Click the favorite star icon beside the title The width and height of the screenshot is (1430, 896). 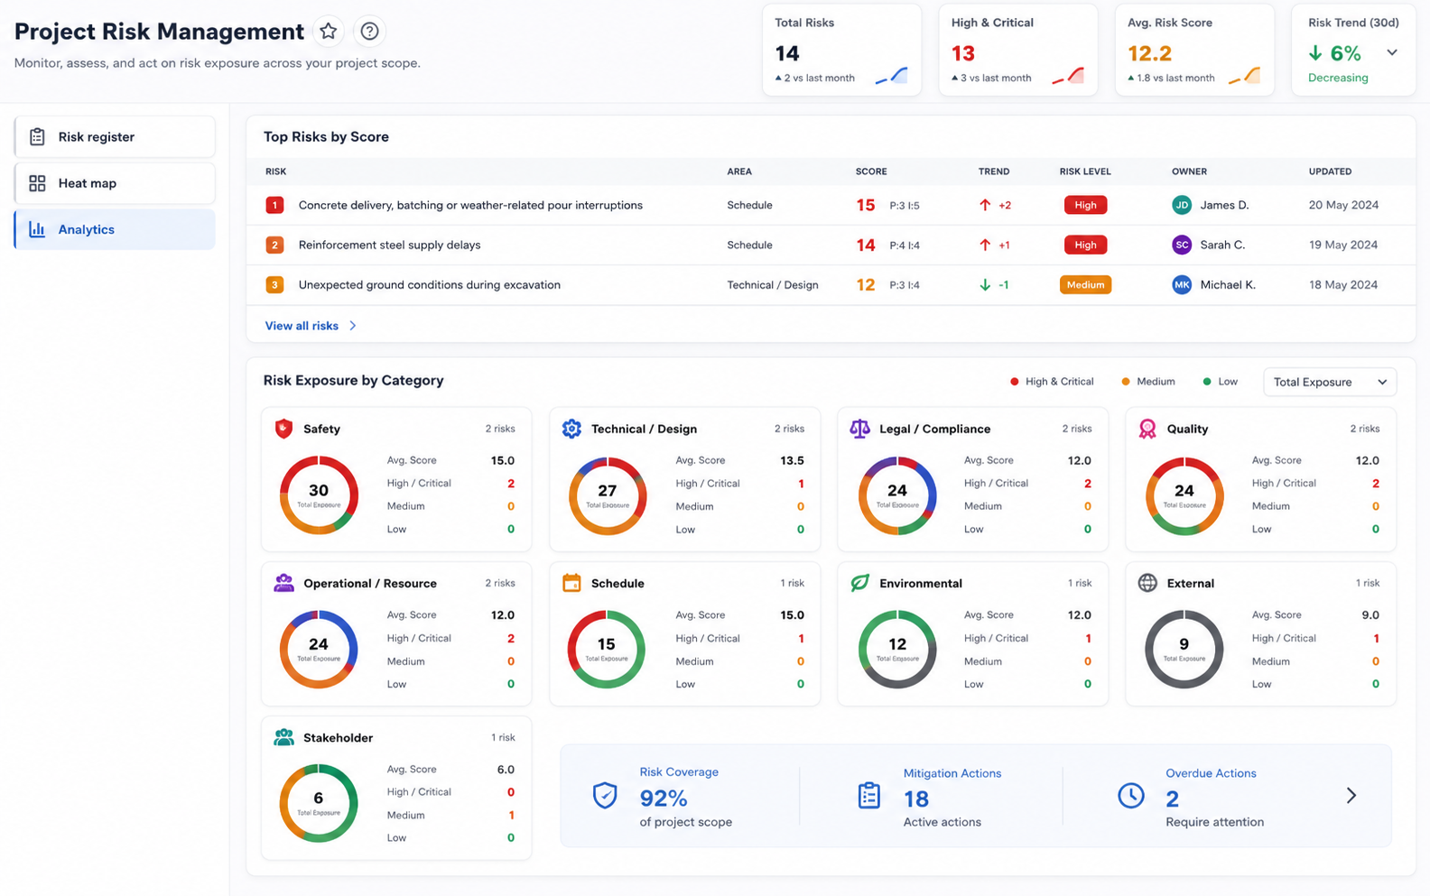click(329, 32)
